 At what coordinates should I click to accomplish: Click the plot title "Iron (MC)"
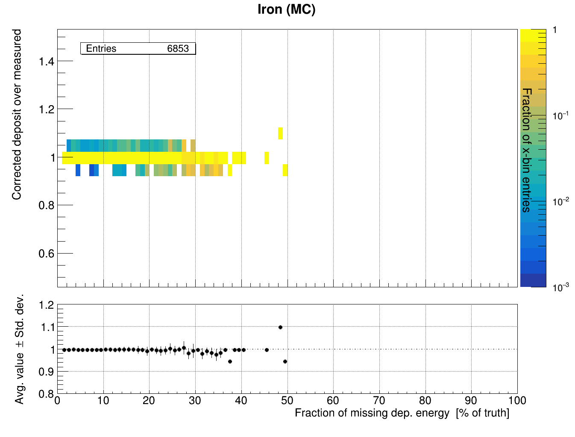287,9
